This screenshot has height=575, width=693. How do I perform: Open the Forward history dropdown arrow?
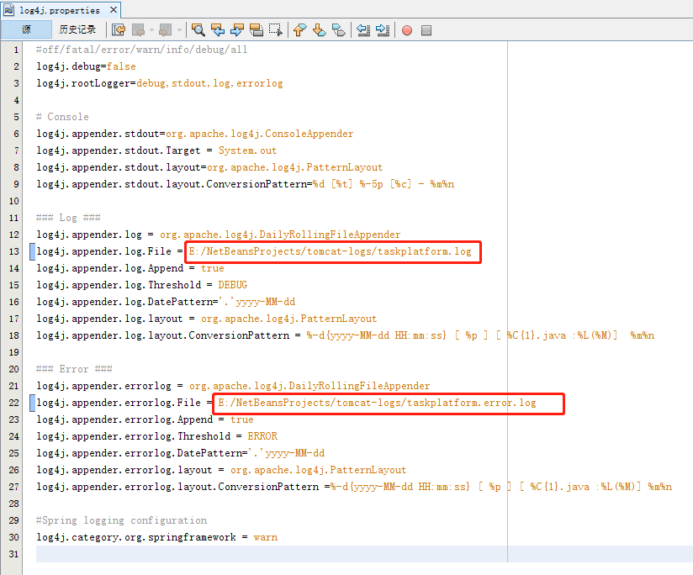[x=179, y=30]
